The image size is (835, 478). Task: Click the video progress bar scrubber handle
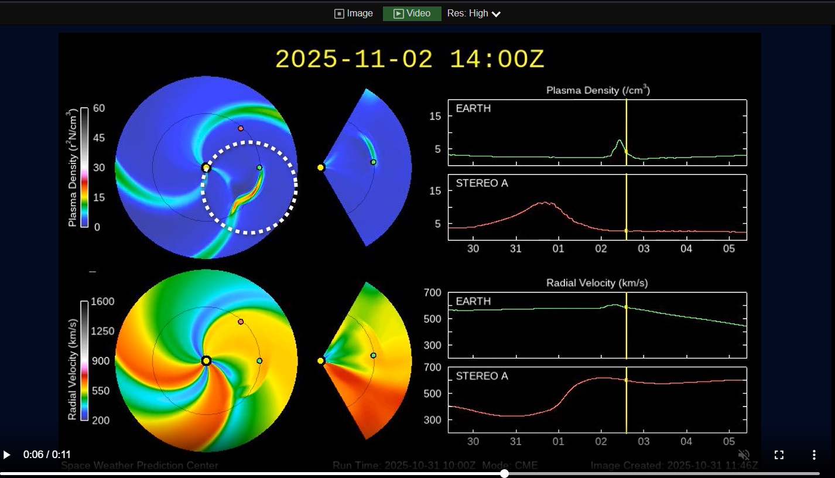[504, 473]
